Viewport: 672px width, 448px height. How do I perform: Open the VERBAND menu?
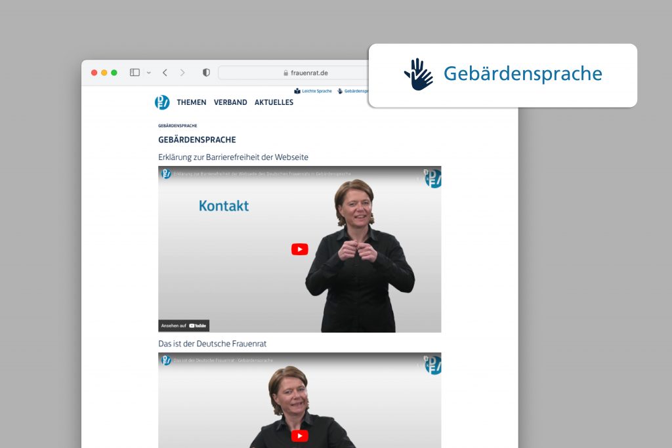pos(230,102)
